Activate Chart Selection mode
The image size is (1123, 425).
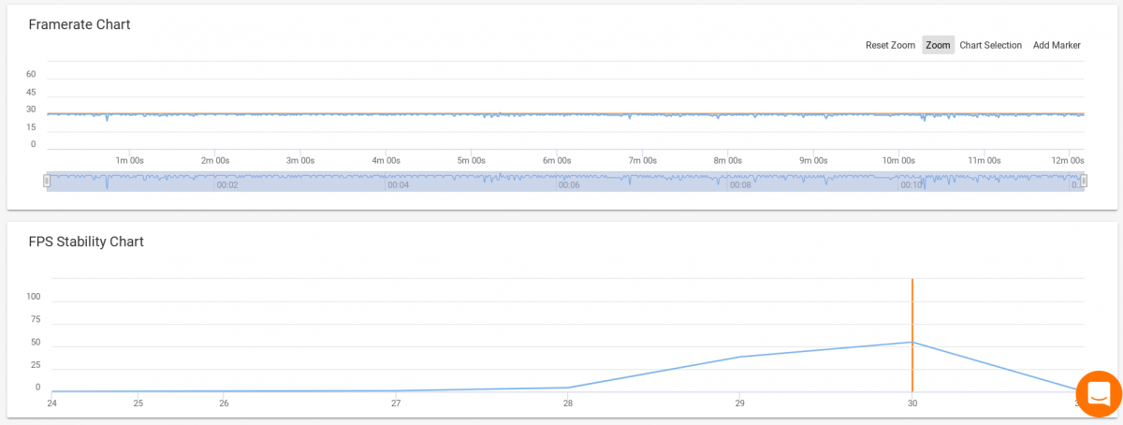pyautogui.click(x=990, y=45)
